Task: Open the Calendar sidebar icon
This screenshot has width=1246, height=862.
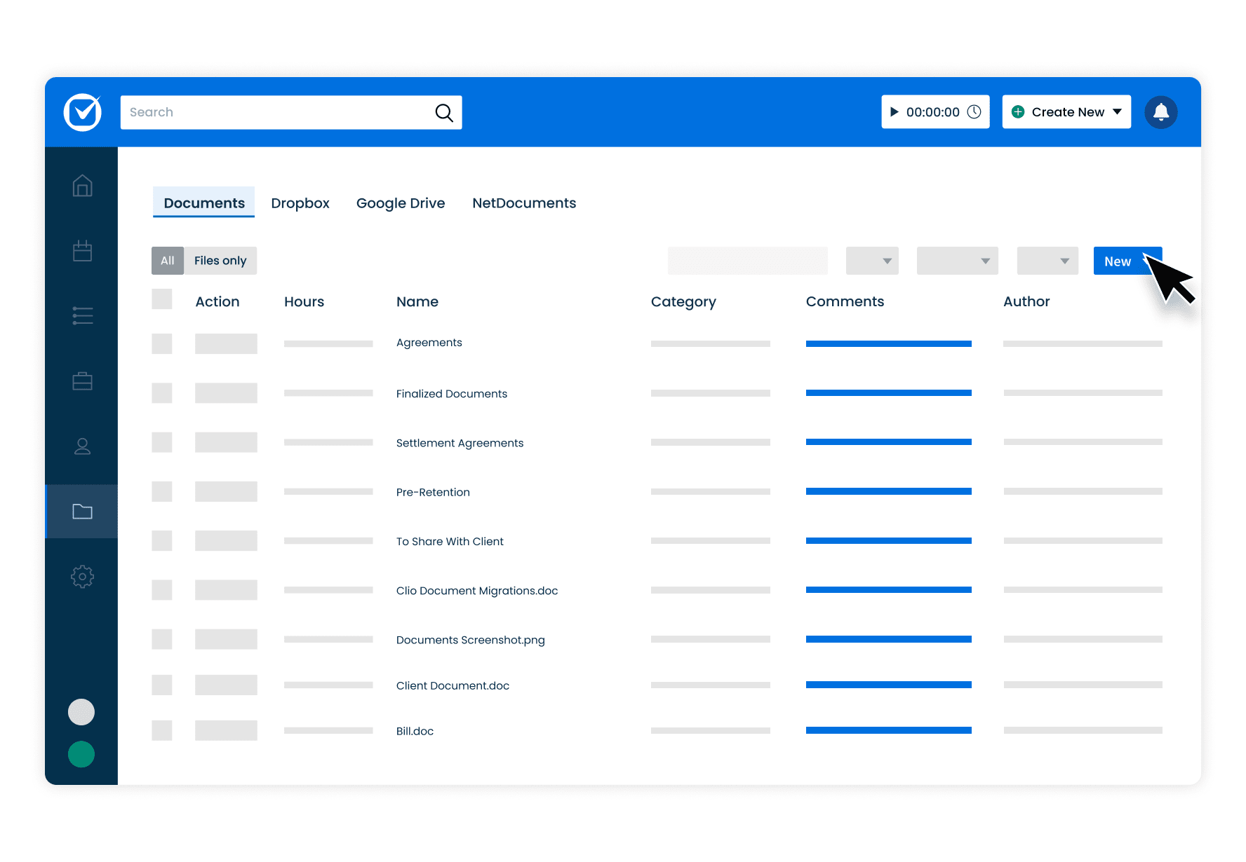Action: pyautogui.click(x=81, y=251)
